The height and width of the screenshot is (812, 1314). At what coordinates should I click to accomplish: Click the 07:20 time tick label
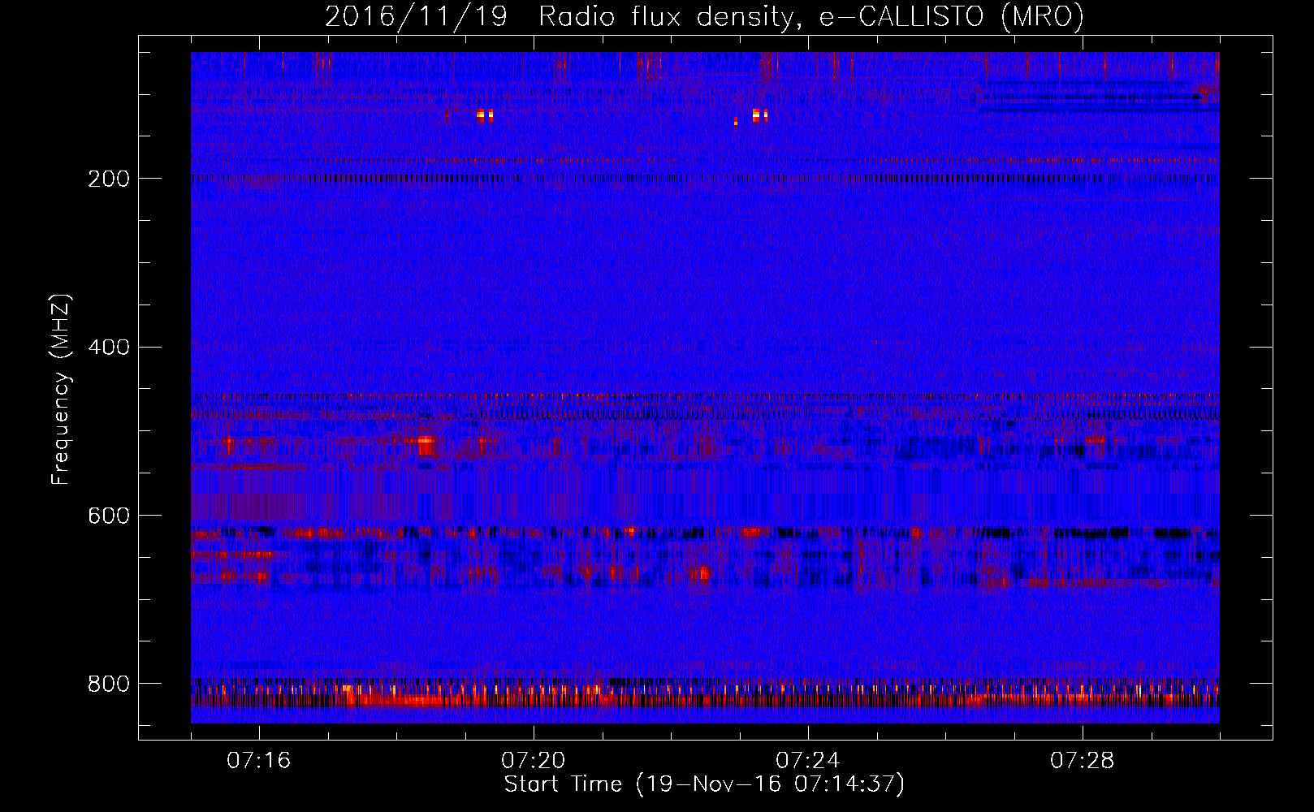pos(533,761)
